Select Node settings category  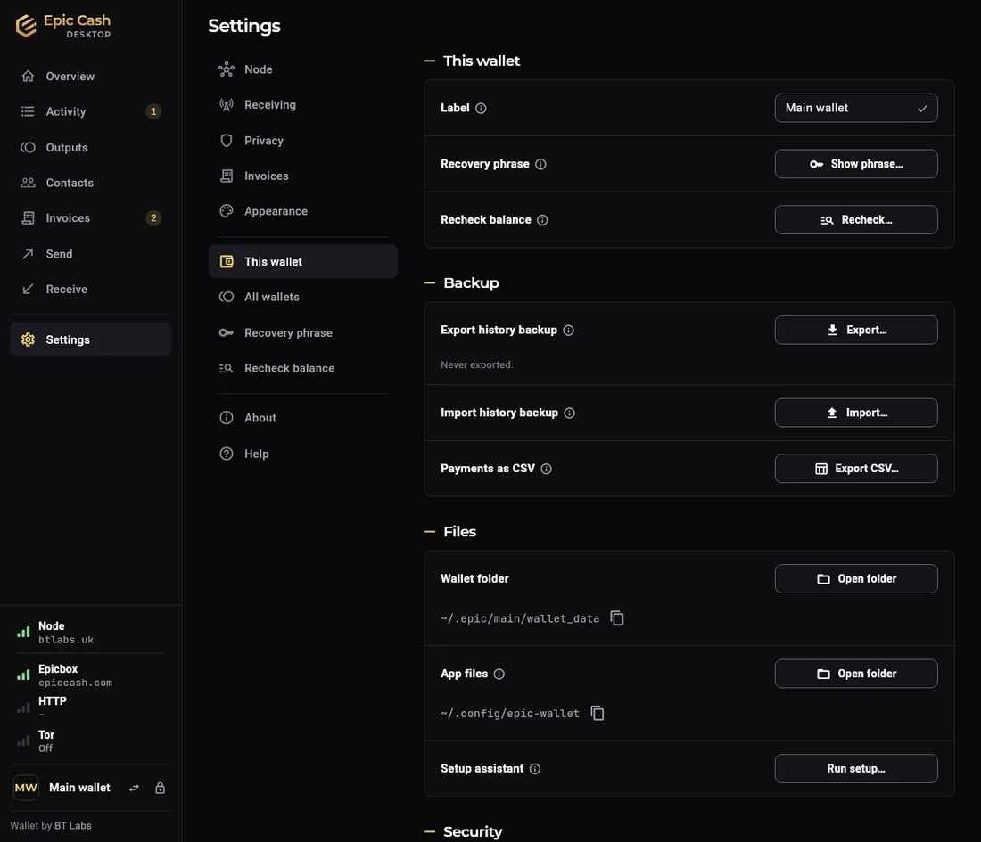[303, 69]
